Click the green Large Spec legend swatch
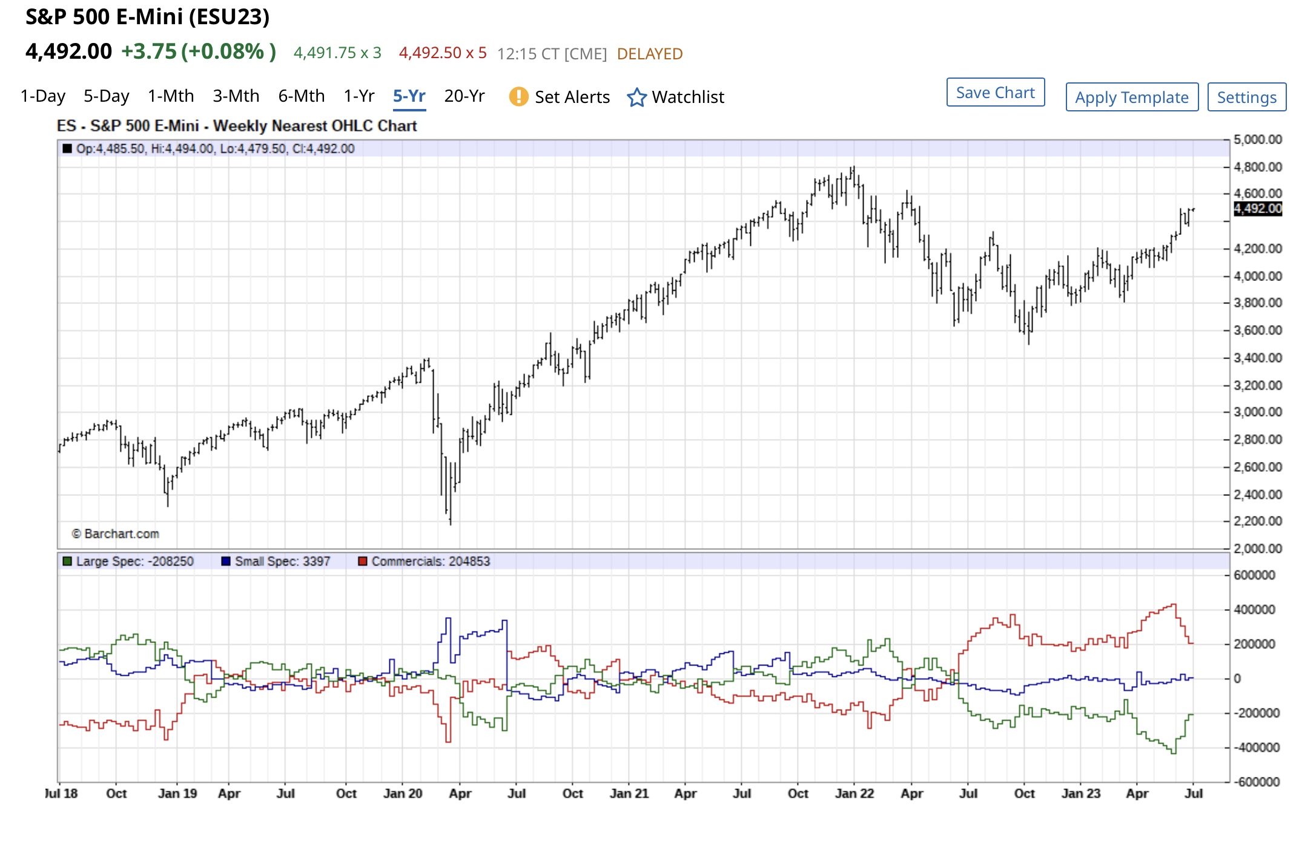1299x855 pixels. (67, 561)
